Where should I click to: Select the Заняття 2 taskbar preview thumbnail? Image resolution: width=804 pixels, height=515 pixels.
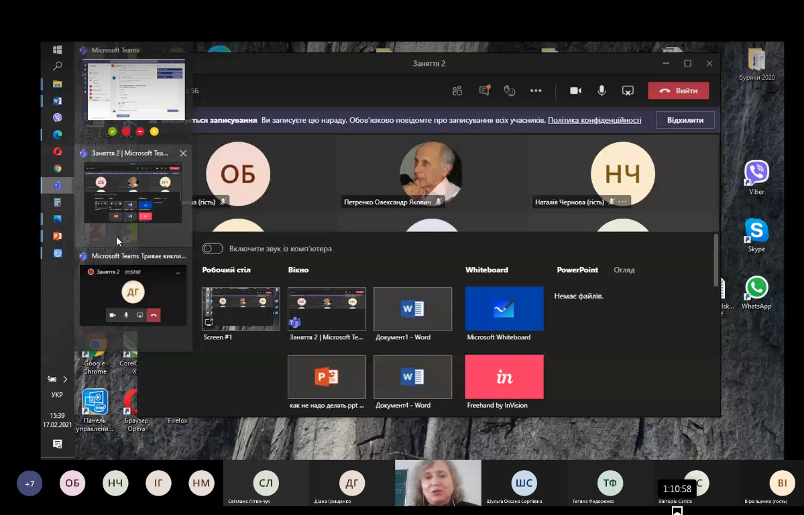[133, 192]
